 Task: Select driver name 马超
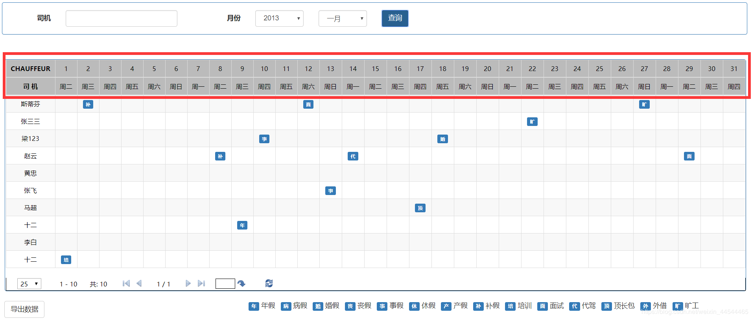(31, 208)
